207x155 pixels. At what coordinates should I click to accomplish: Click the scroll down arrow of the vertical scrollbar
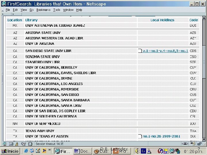point(204,139)
